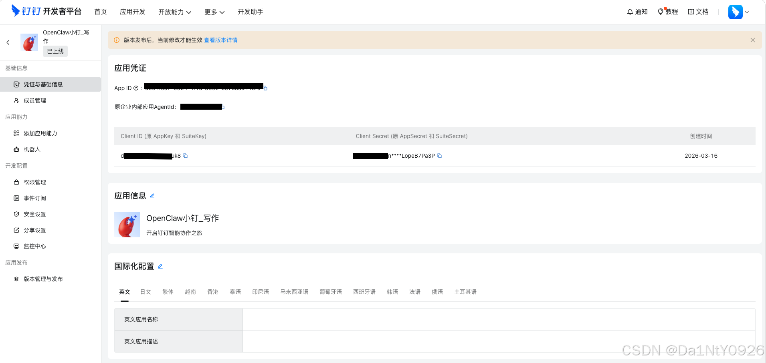Click the warning info icon in banner
Screen dimensions: 766x363
tap(117, 40)
